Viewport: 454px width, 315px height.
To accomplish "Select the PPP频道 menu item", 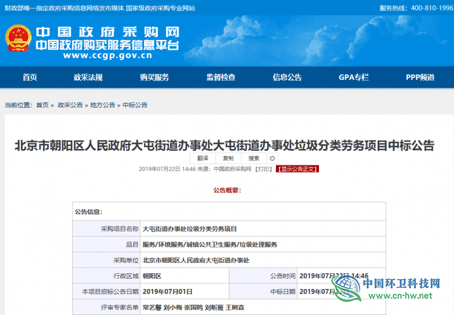I will (420, 78).
